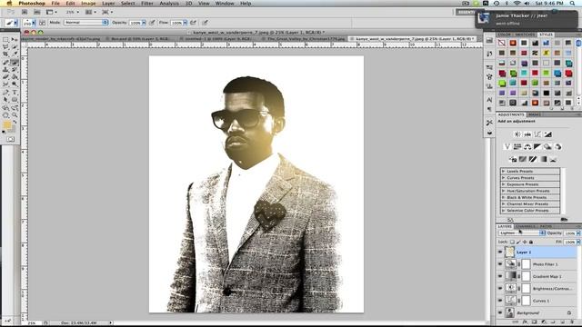
Task: Select the Brush tool in toolbox
Action: (15, 63)
